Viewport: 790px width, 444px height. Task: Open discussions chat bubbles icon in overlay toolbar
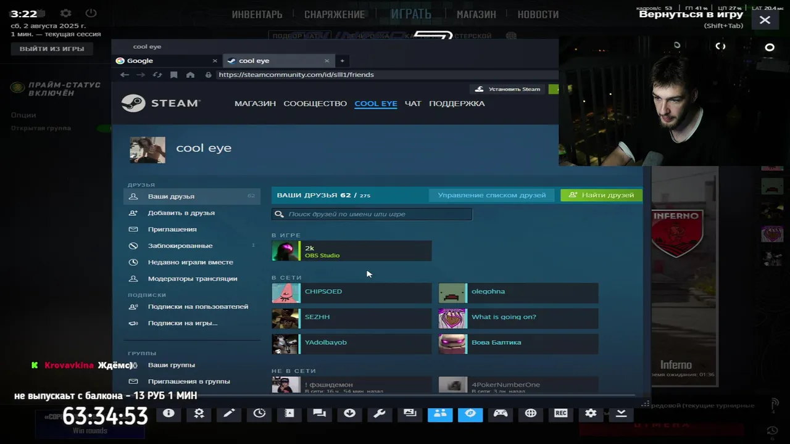319,413
